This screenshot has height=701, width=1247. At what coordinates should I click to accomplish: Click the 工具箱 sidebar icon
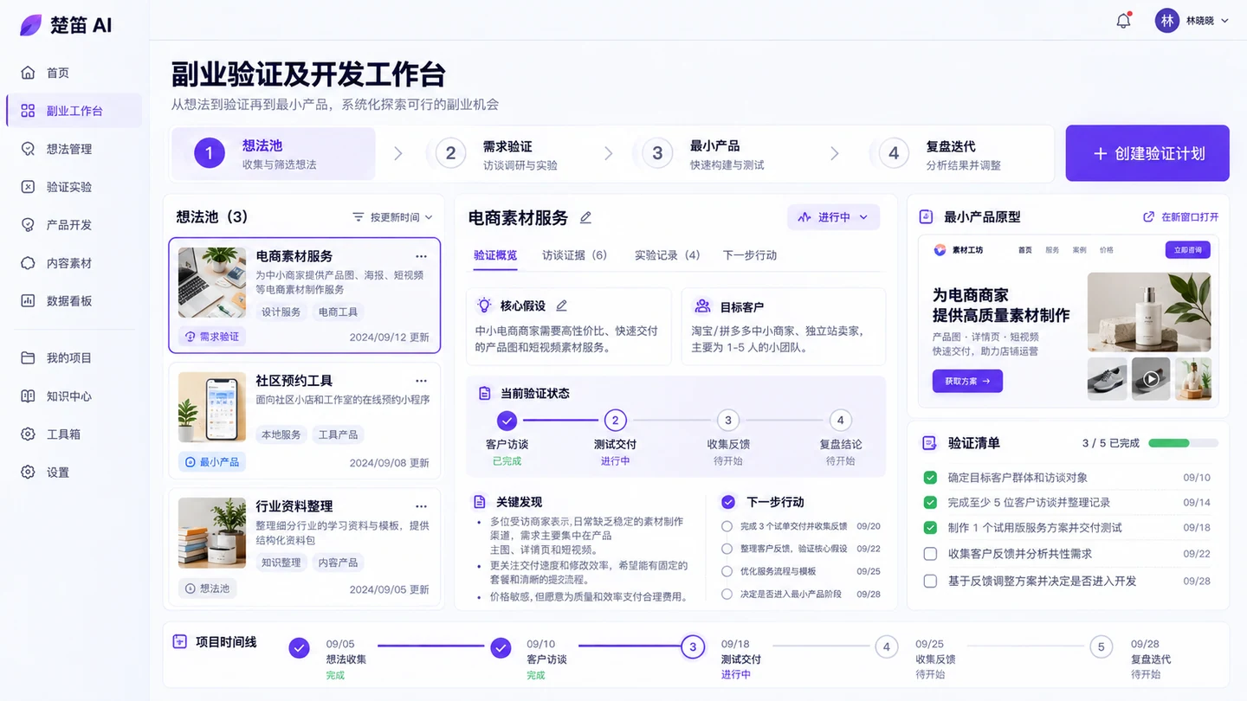(x=28, y=434)
